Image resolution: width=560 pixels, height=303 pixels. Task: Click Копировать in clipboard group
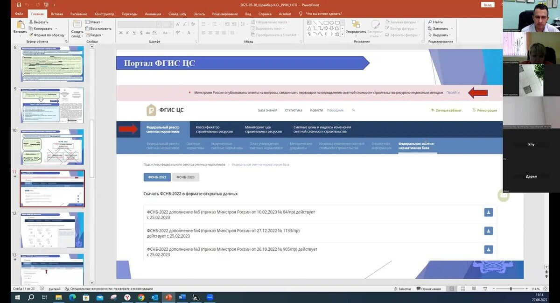pos(42,28)
